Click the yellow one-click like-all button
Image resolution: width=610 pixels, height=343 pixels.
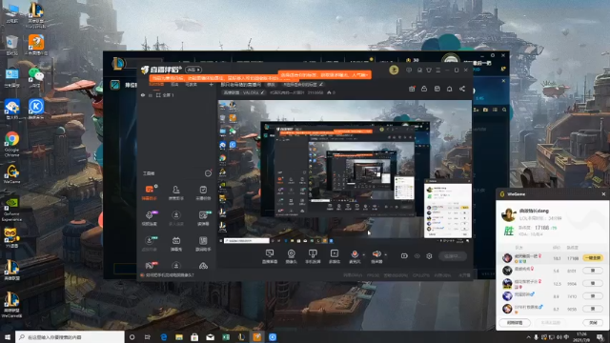(593, 258)
